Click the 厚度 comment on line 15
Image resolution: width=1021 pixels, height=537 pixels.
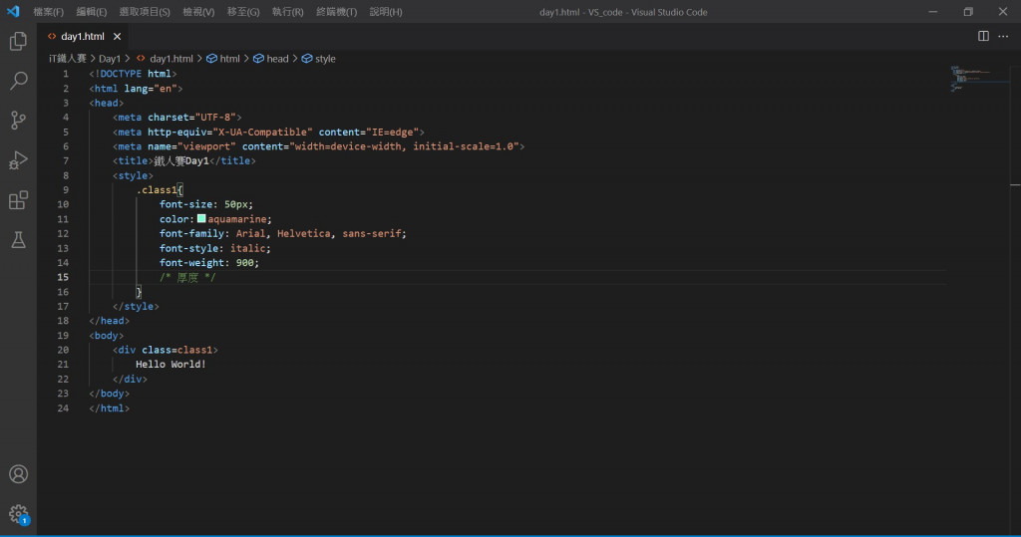(x=187, y=277)
